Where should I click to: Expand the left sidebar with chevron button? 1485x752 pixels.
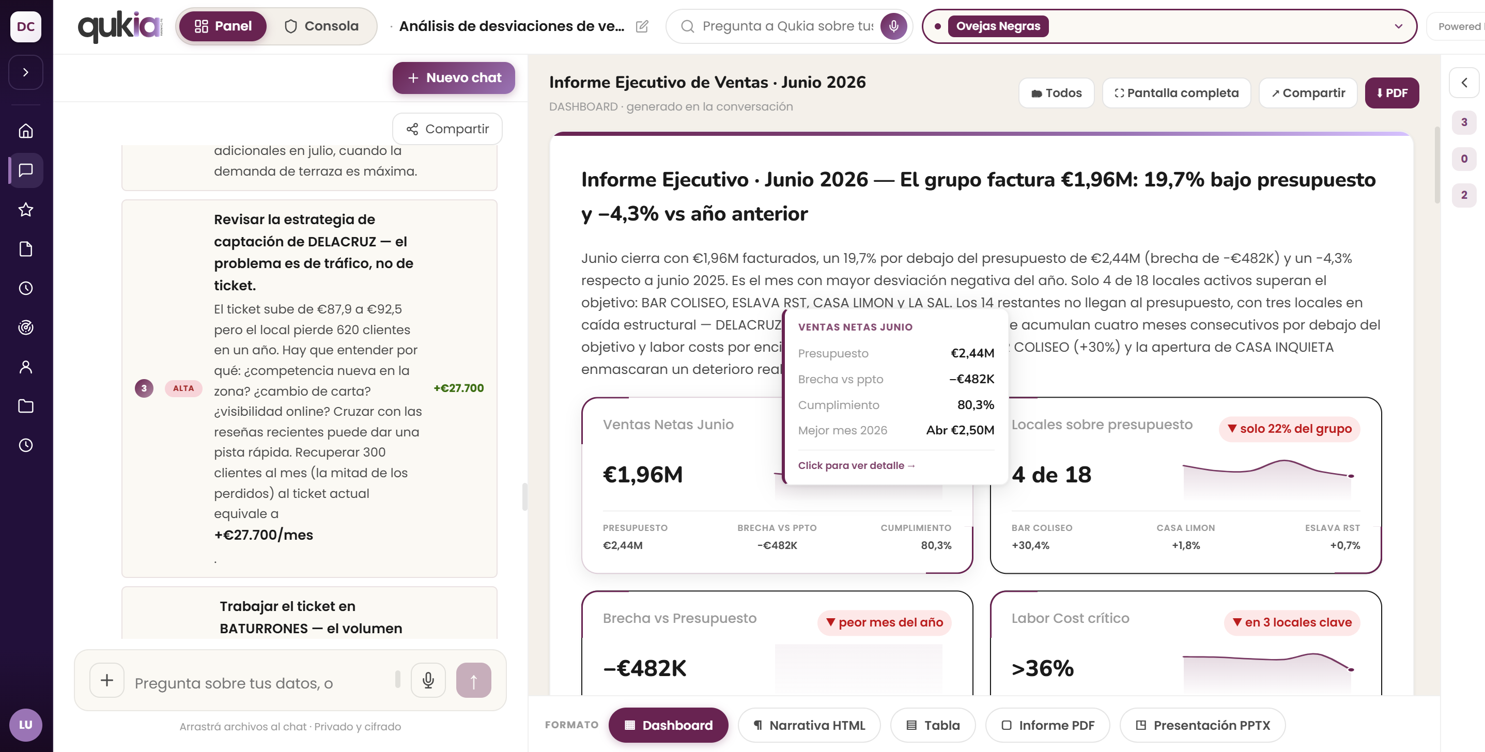25,72
